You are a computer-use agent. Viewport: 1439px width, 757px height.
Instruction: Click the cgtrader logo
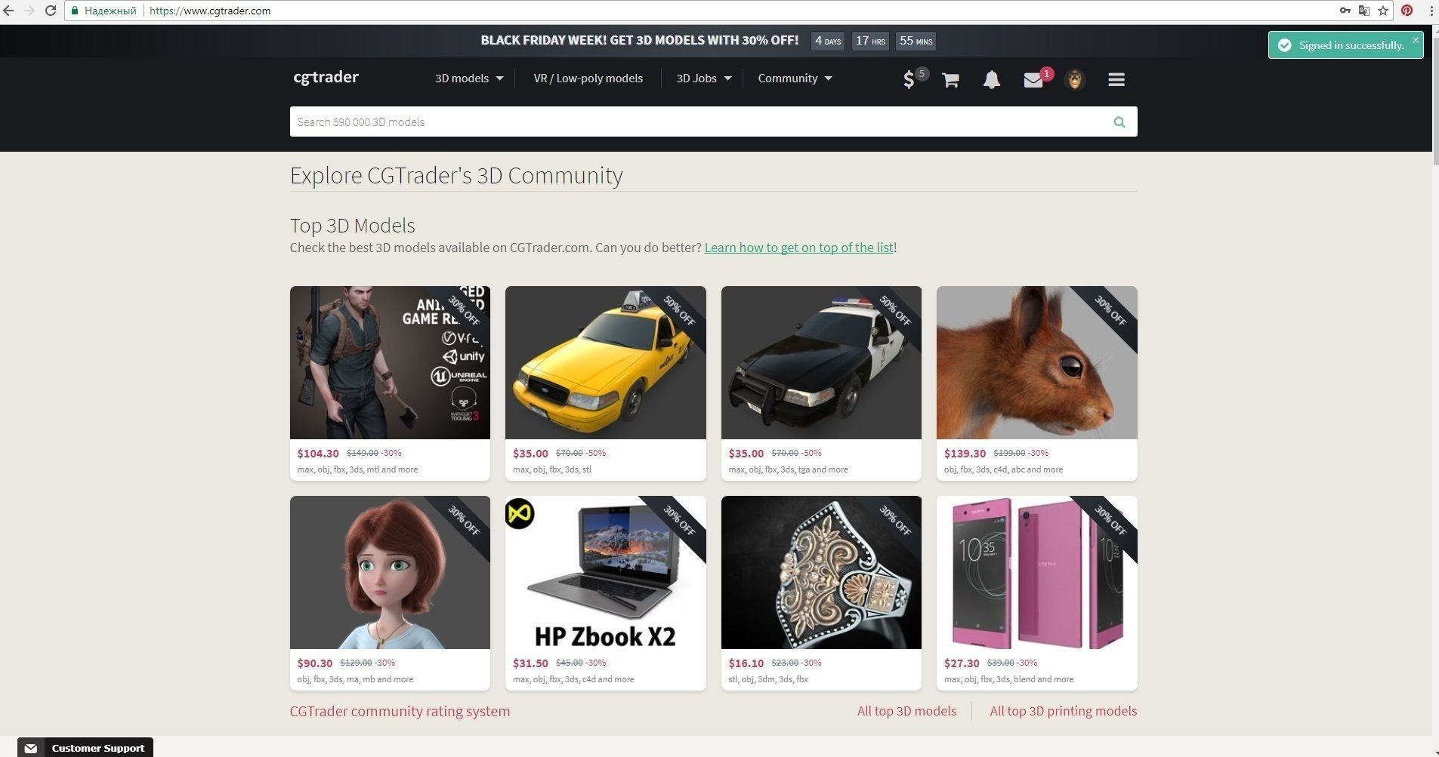point(326,77)
